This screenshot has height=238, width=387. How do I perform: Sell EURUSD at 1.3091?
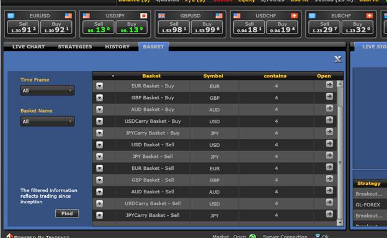click(23, 27)
